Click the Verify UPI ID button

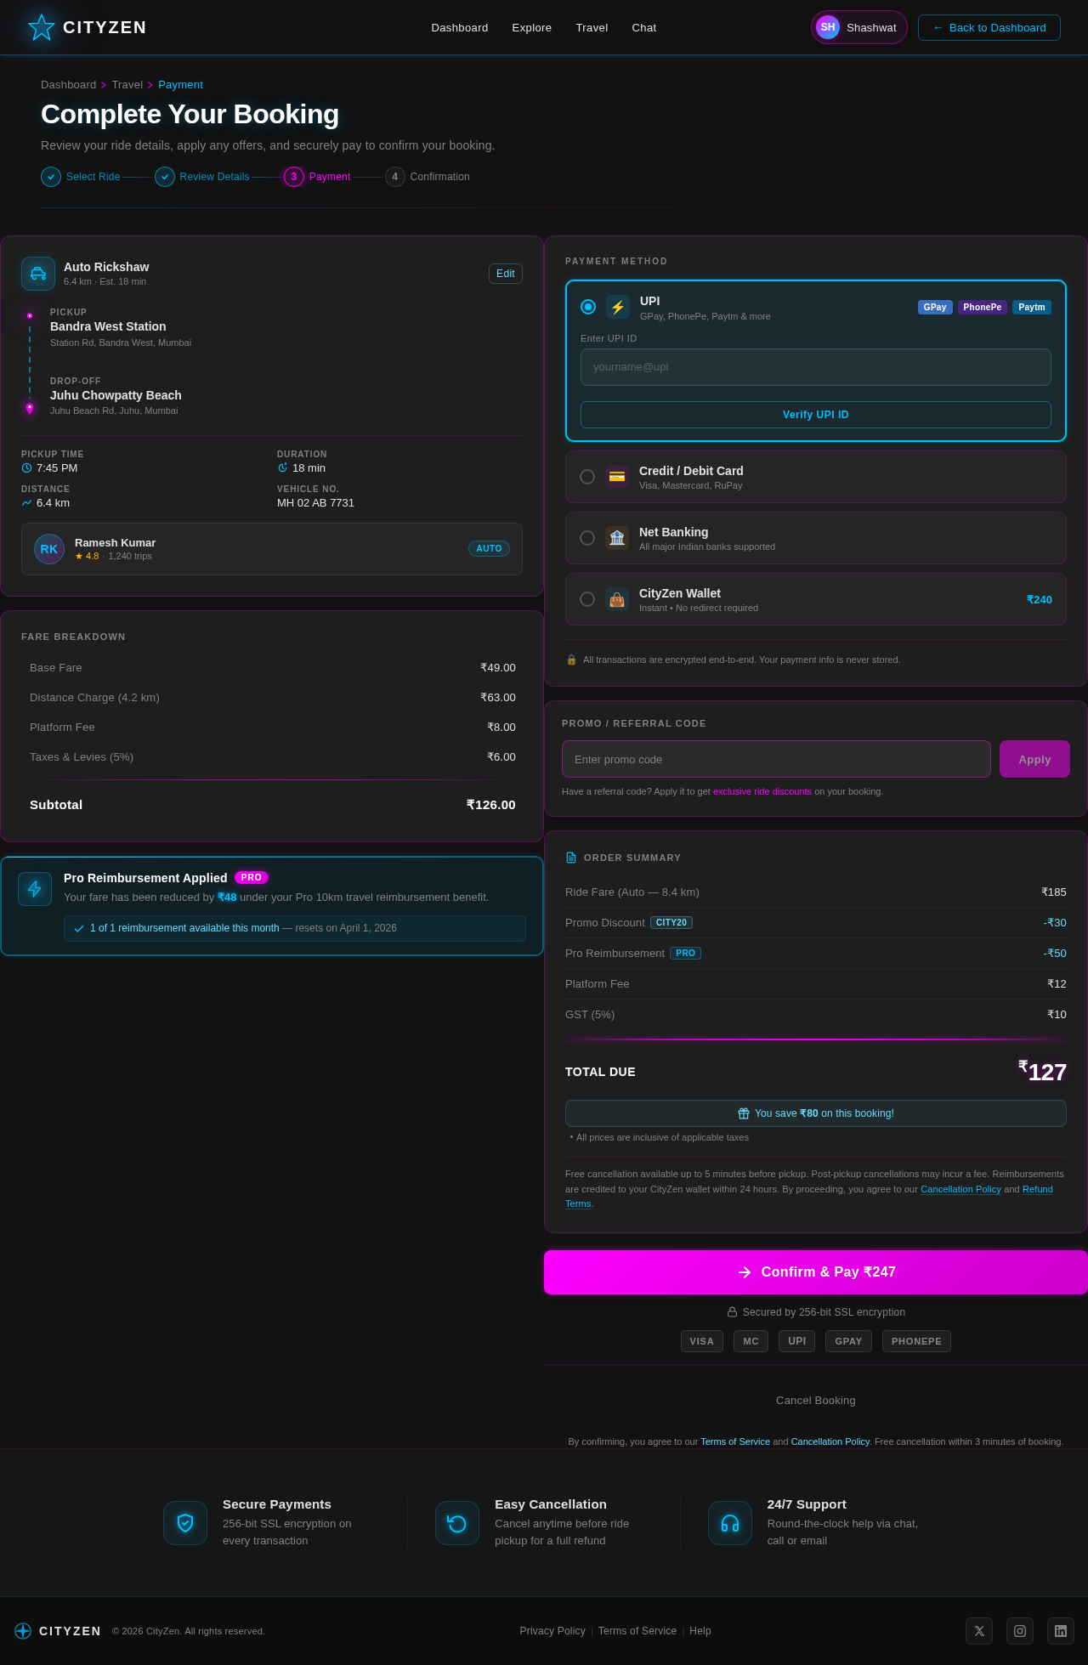816,415
